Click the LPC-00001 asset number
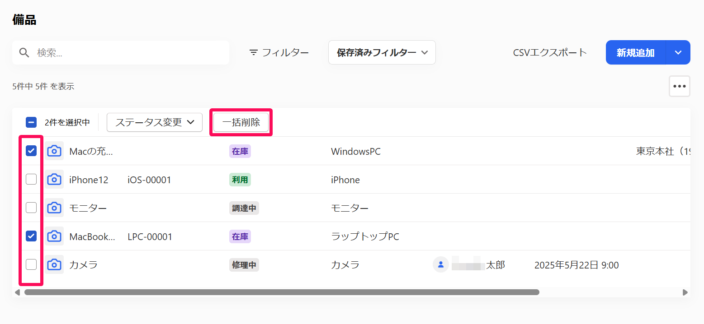 click(150, 236)
